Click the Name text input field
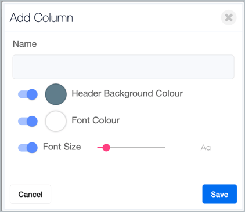The height and width of the screenshot is (212, 245). click(123, 67)
